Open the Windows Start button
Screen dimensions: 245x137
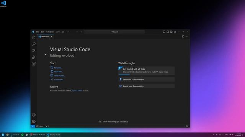(3, 135)
